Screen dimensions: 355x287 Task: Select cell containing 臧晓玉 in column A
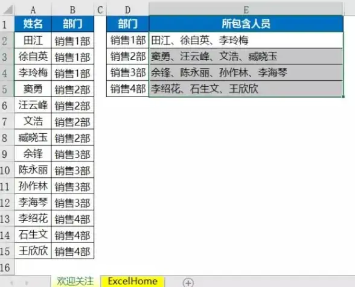click(33, 137)
